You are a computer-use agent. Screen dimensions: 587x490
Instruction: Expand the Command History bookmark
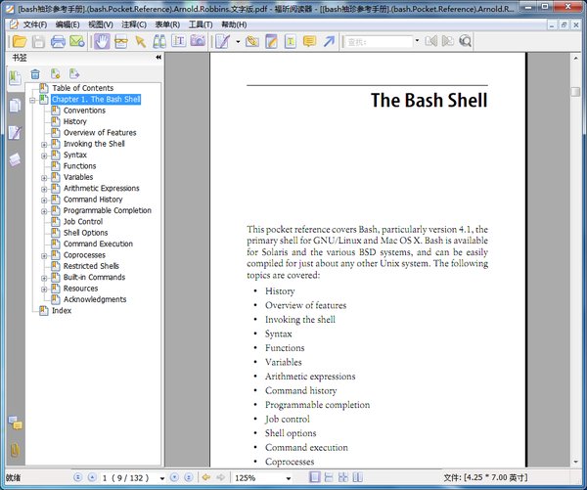[x=44, y=200]
